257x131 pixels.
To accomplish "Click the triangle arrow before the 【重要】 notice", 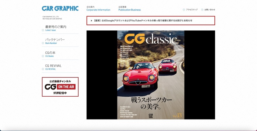I will [91, 20].
